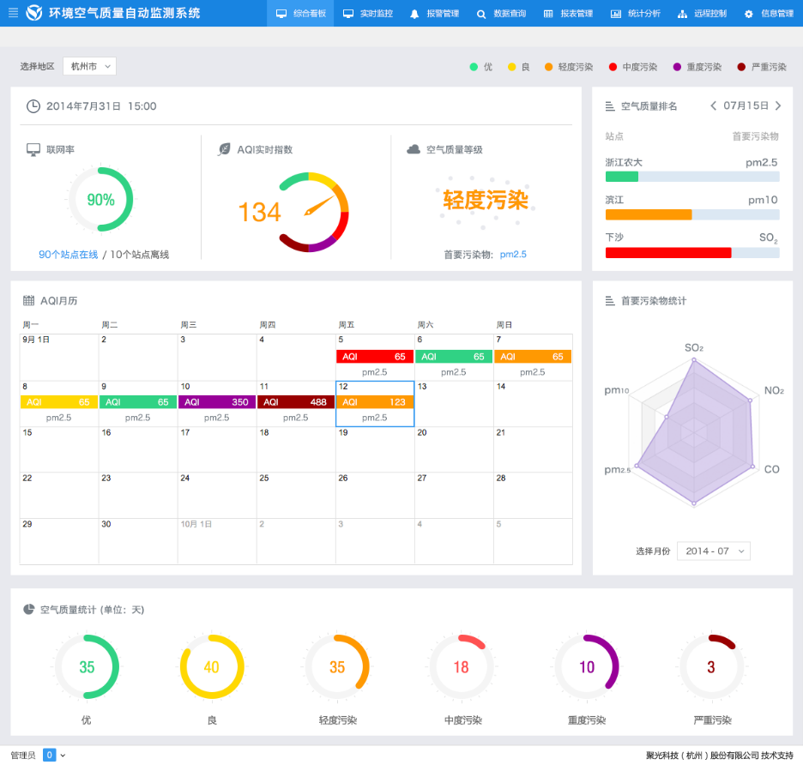Open the 2014 - 07 month dropdown
This screenshot has height=765, width=803.
(x=713, y=551)
